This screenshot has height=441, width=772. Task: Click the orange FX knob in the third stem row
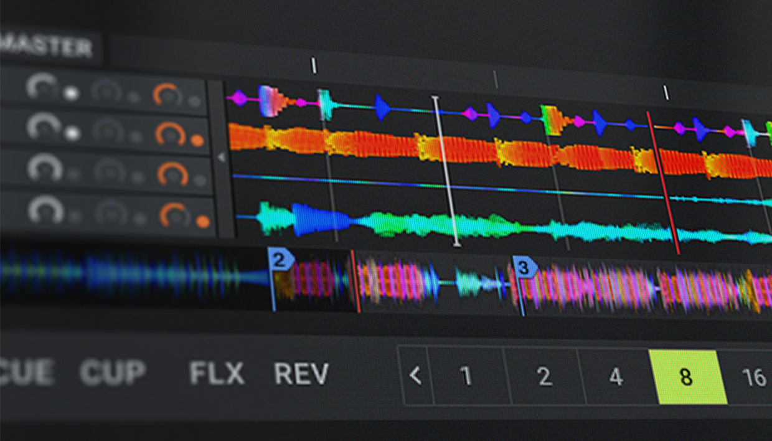(171, 174)
